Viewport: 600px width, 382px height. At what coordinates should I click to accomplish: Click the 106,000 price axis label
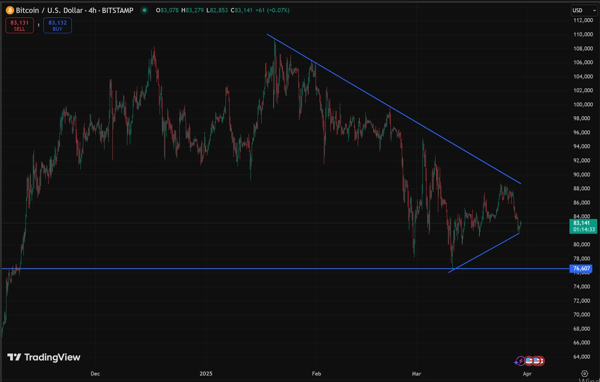coord(583,62)
